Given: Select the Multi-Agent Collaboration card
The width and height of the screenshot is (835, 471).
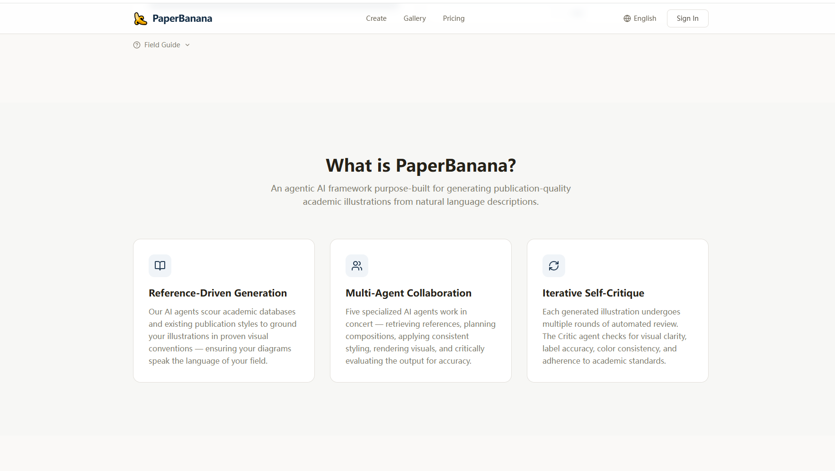Looking at the screenshot, I should [420, 310].
